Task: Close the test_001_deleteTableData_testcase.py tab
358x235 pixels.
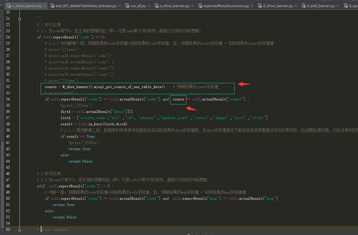Action: 120,6
